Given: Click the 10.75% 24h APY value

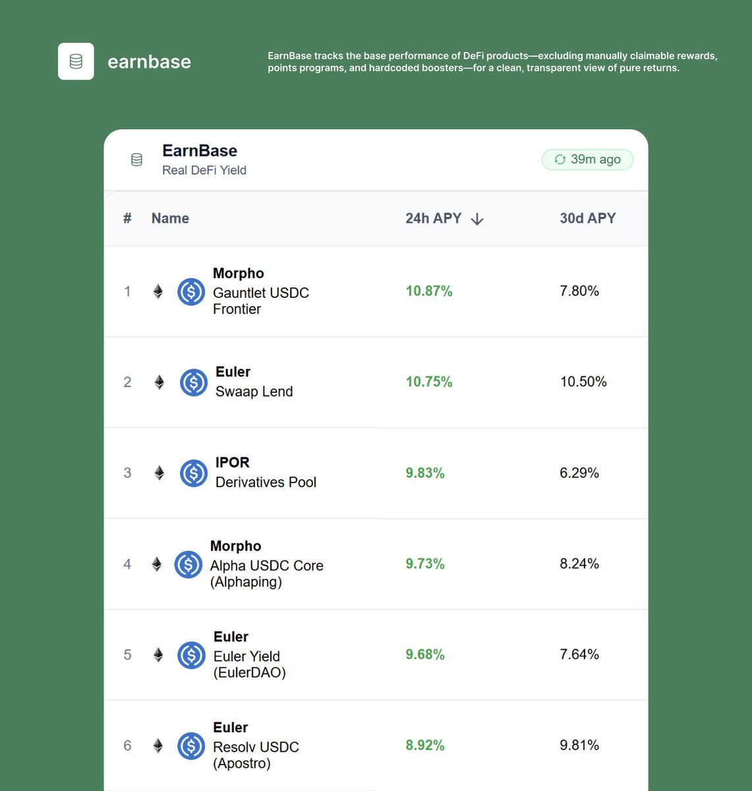Looking at the screenshot, I should [429, 382].
